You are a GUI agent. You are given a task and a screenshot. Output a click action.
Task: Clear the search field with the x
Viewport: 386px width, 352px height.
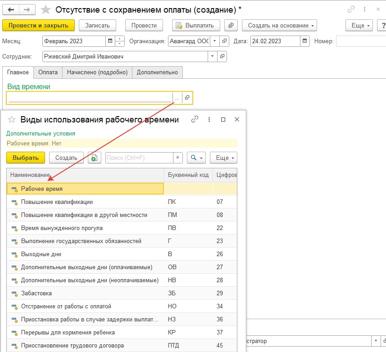coord(177,158)
